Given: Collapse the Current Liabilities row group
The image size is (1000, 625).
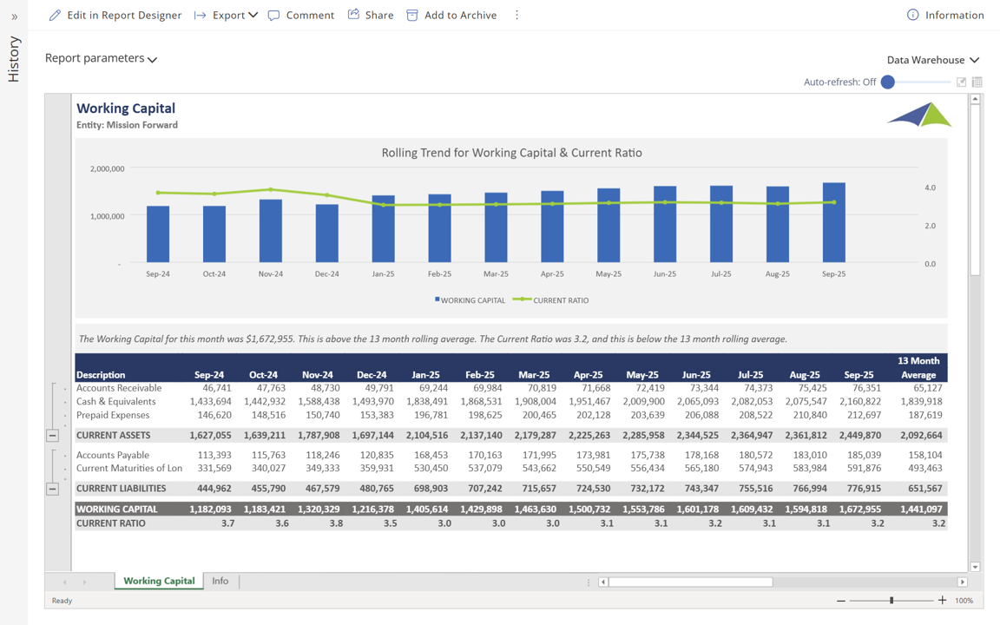Looking at the screenshot, I should tap(52, 489).
